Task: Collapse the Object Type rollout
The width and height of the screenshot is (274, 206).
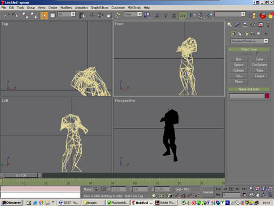Action: [249, 49]
